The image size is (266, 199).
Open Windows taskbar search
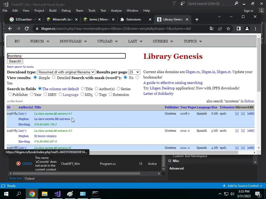pyautogui.click(x=19, y=194)
